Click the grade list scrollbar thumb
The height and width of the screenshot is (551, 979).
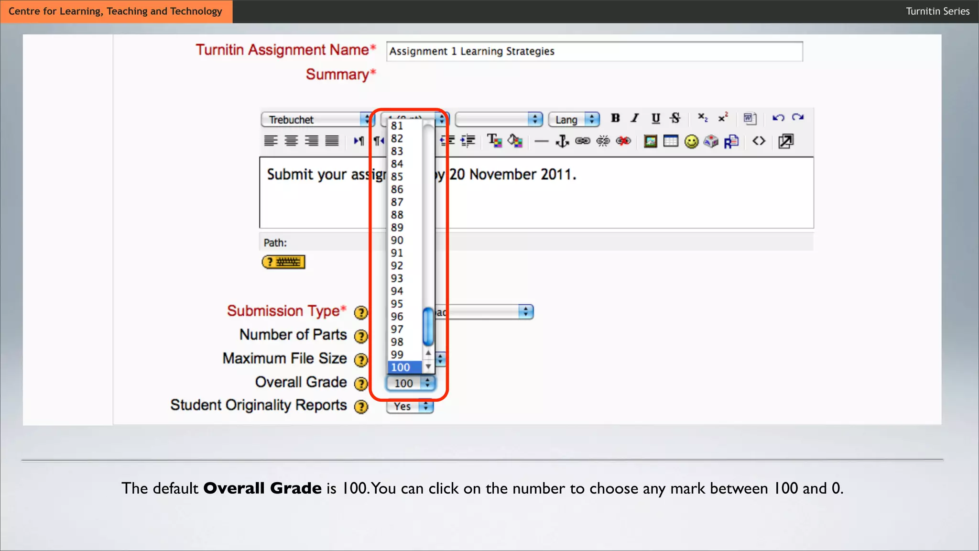pyautogui.click(x=428, y=327)
